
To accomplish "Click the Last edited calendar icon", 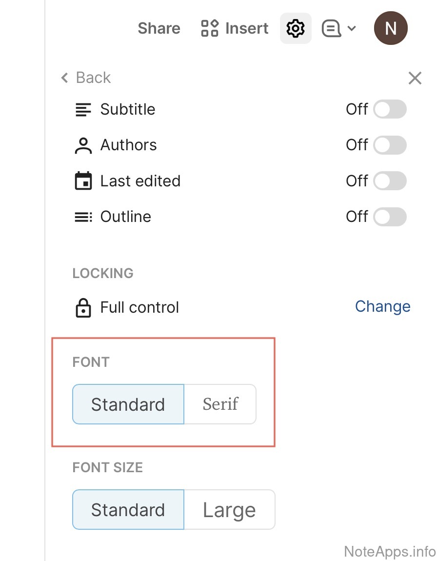I will 83,181.
